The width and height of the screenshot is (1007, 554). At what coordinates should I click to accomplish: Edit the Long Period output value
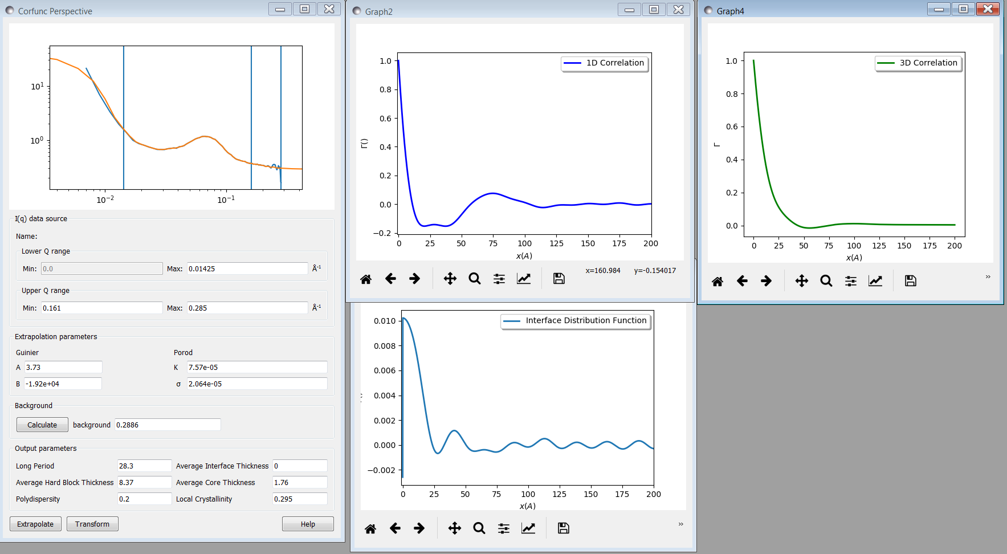pos(144,466)
